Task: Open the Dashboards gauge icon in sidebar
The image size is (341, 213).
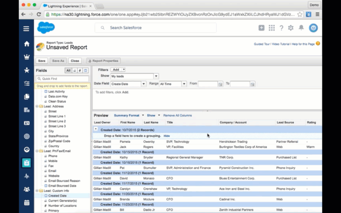Action: 26,150
